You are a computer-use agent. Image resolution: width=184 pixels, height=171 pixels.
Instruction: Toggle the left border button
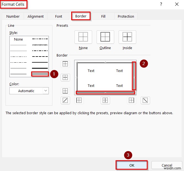79,100
